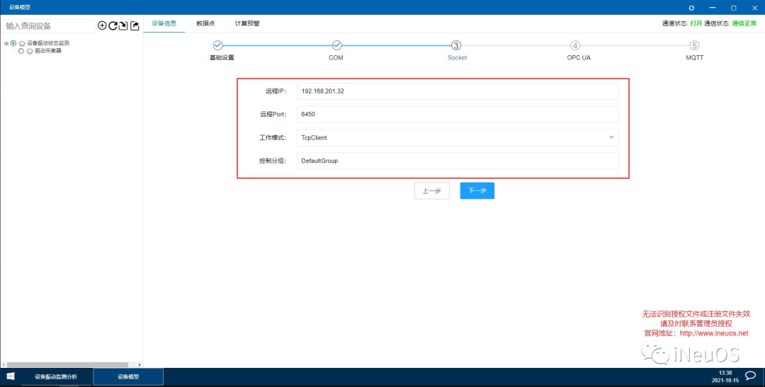Switch to the 计算预警 tab
765x387 pixels.
[x=247, y=23]
